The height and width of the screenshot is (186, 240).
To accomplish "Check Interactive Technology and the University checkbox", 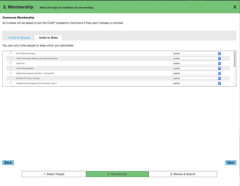I will (x=11, y=83).
